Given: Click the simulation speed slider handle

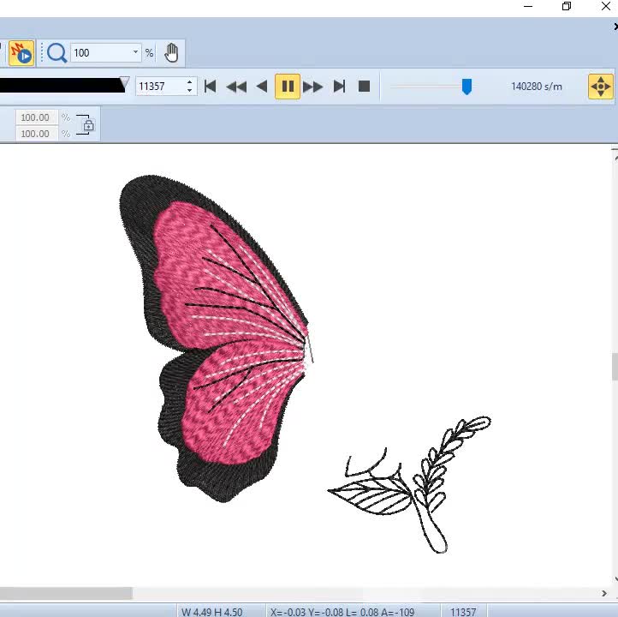Looking at the screenshot, I should pyautogui.click(x=466, y=87).
